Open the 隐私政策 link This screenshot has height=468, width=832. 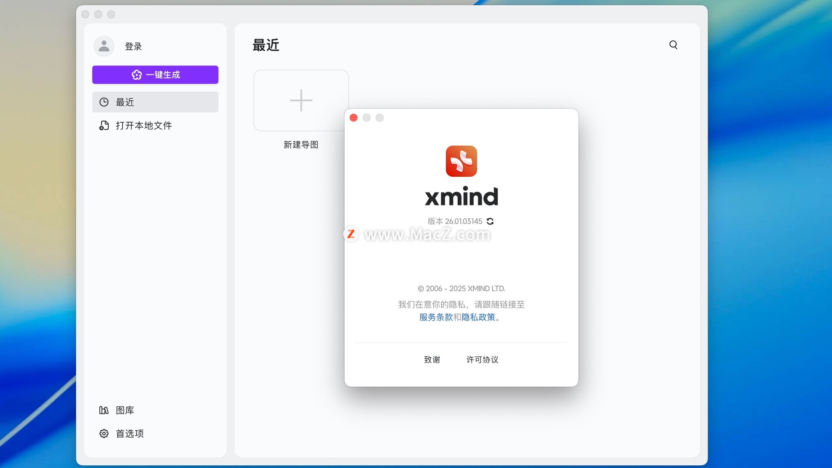(x=478, y=317)
